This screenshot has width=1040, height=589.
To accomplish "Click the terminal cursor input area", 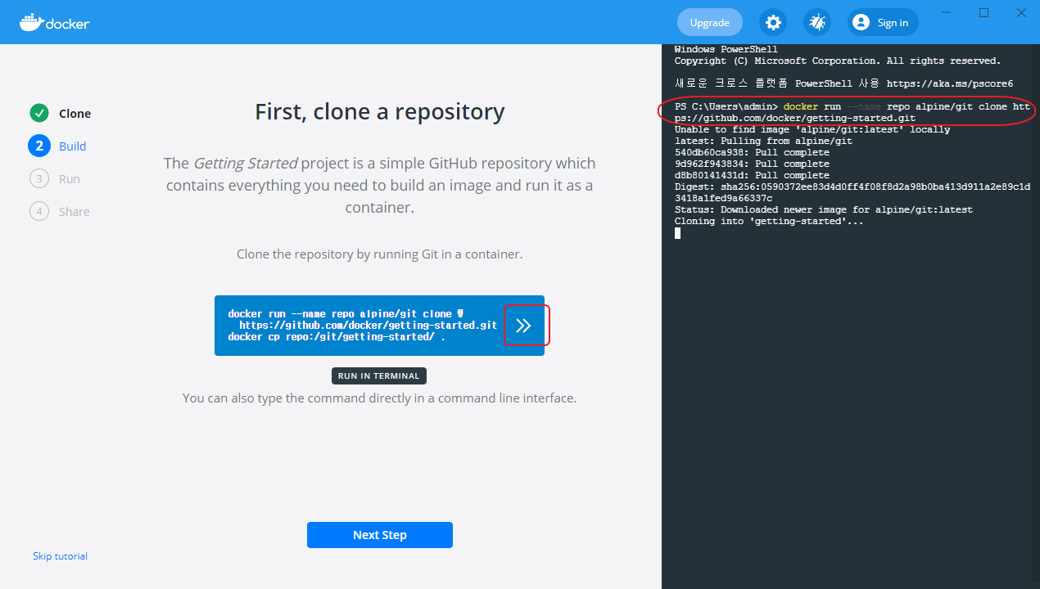I will click(x=677, y=233).
